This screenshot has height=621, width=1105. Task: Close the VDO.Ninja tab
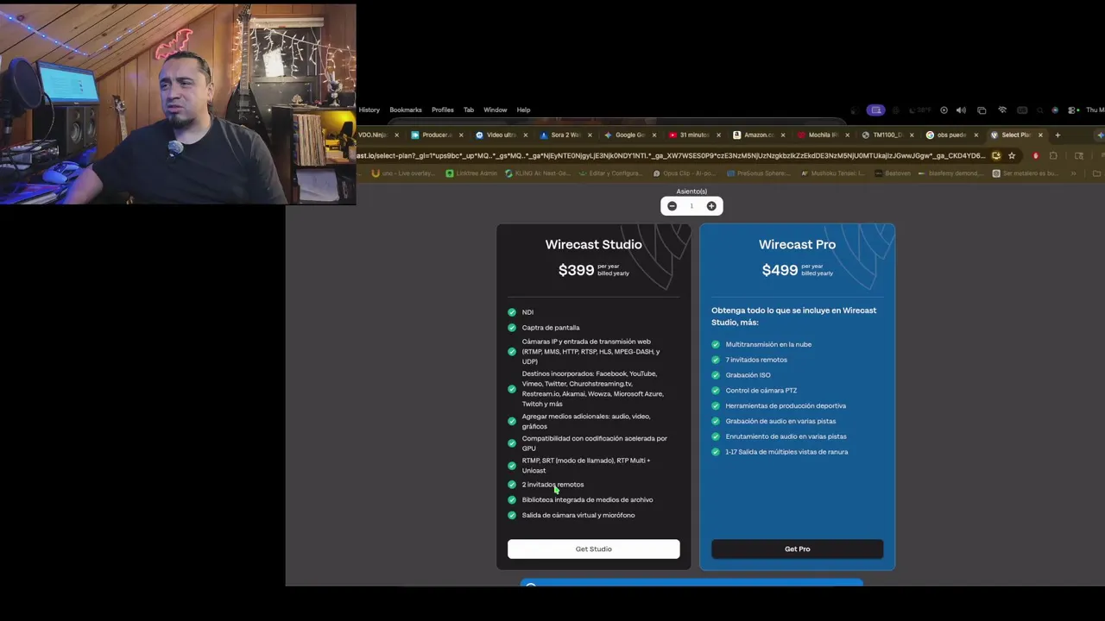click(396, 135)
